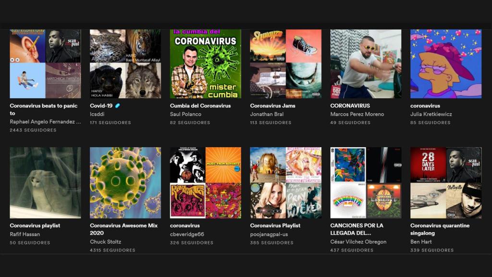The width and height of the screenshot is (492, 277).
Task: Click 'CANCIONES POR LA LLEGADA DEL...' title
Action: pyautogui.click(x=357, y=229)
